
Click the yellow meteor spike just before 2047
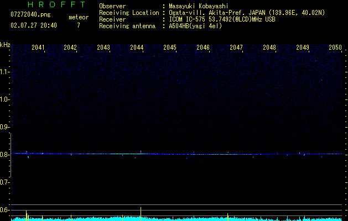[228, 217]
